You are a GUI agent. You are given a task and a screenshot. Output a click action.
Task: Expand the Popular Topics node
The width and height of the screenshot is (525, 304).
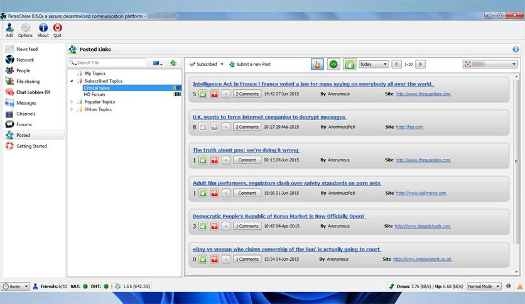(x=72, y=102)
